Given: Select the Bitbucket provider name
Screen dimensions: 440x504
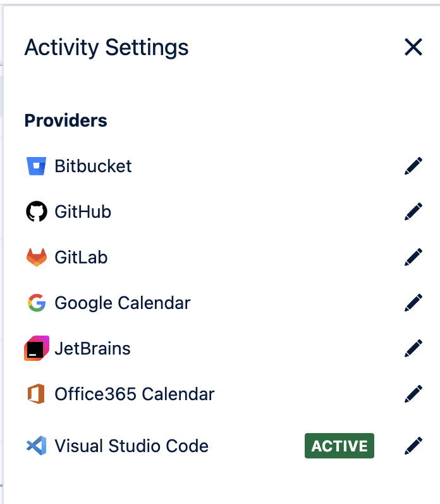Looking at the screenshot, I should tap(93, 167).
